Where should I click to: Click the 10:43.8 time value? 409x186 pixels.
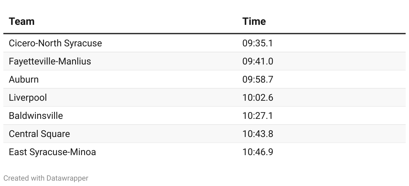257,134
